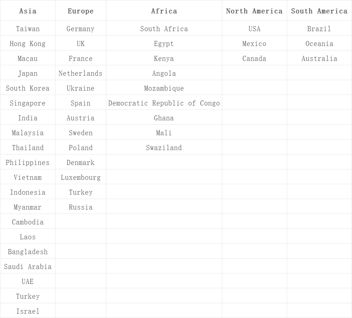This screenshot has height=318, width=352.
Task: Select the Israel cell
Action: point(28,311)
